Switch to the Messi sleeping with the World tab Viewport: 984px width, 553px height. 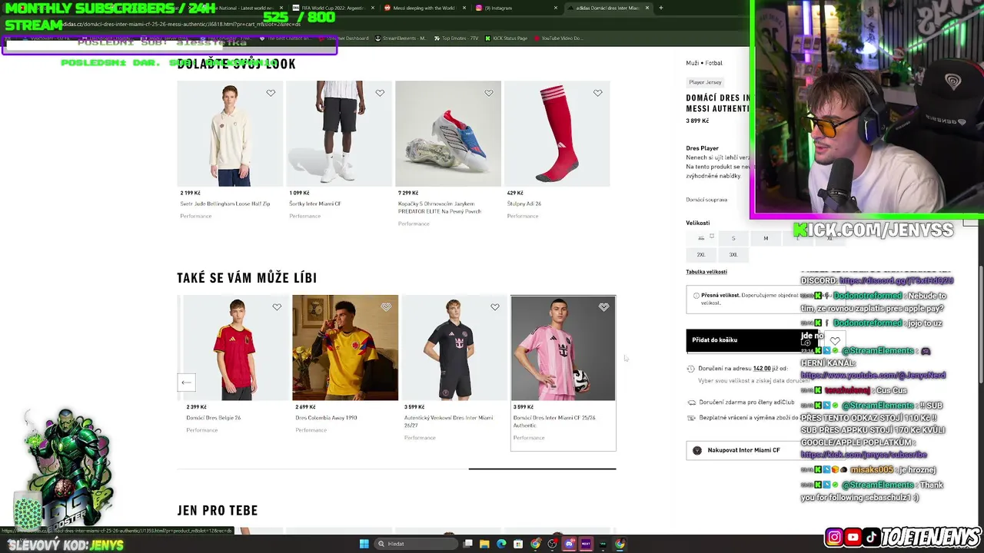tap(424, 8)
